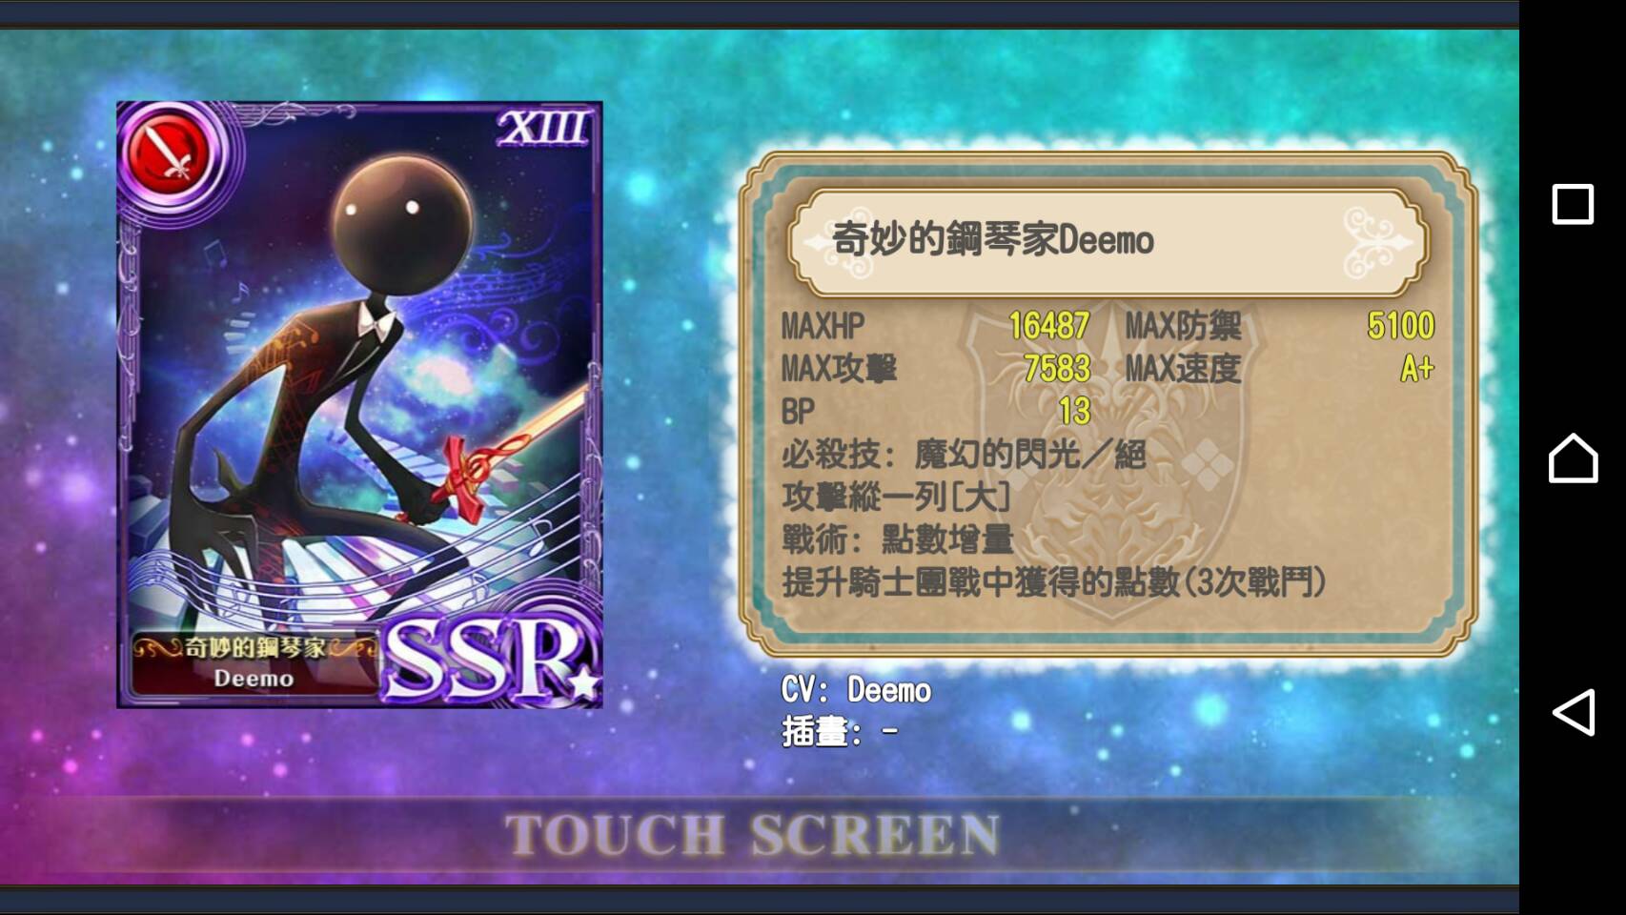Tap the TOUCH SCREEN prompt
This screenshot has width=1626, height=915.
point(752,835)
